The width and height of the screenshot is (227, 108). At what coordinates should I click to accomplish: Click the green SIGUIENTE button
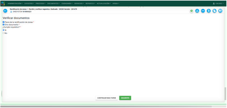[125, 98]
